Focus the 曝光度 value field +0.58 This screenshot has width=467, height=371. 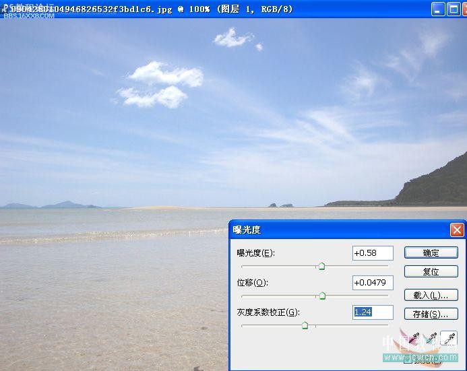[373, 253]
